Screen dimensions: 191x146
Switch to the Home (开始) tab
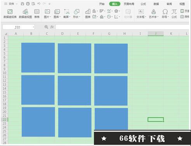(x=102, y=4)
